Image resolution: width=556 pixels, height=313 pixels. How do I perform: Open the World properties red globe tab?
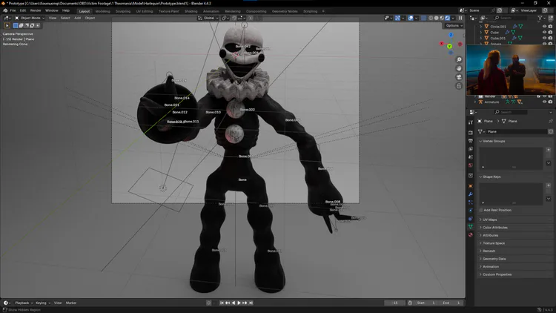[471, 165]
